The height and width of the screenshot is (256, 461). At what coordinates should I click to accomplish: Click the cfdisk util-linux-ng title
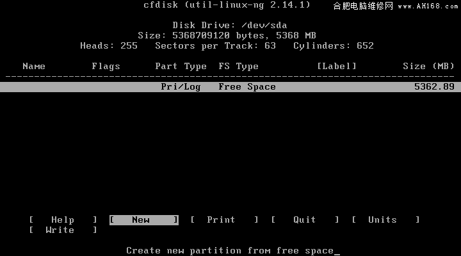(227, 5)
